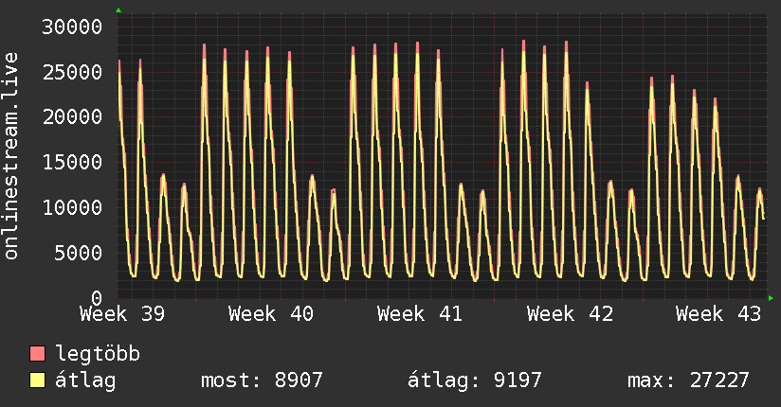
Task: Click the onlinestream.live vertical axis title
Action: 11,156
